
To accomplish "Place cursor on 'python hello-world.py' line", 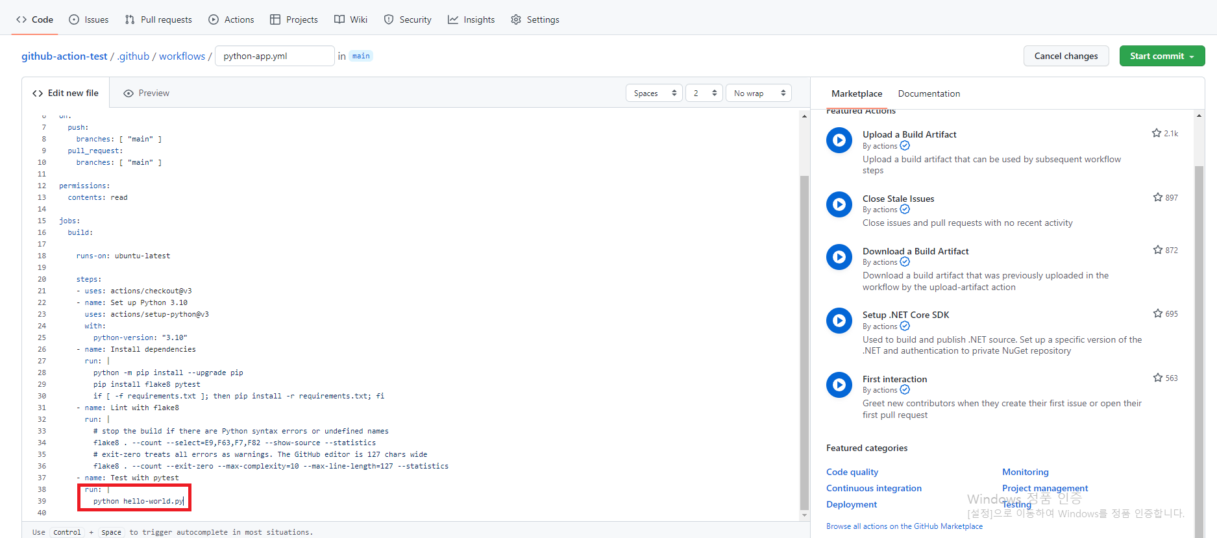I will point(139,501).
